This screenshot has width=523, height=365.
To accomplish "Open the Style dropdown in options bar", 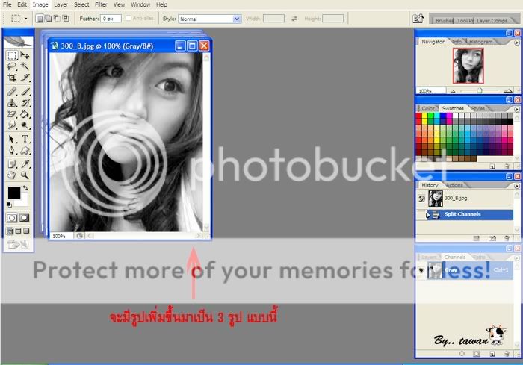I will point(209,18).
